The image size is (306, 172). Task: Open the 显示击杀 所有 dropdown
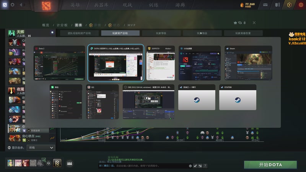tap(41, 148)
